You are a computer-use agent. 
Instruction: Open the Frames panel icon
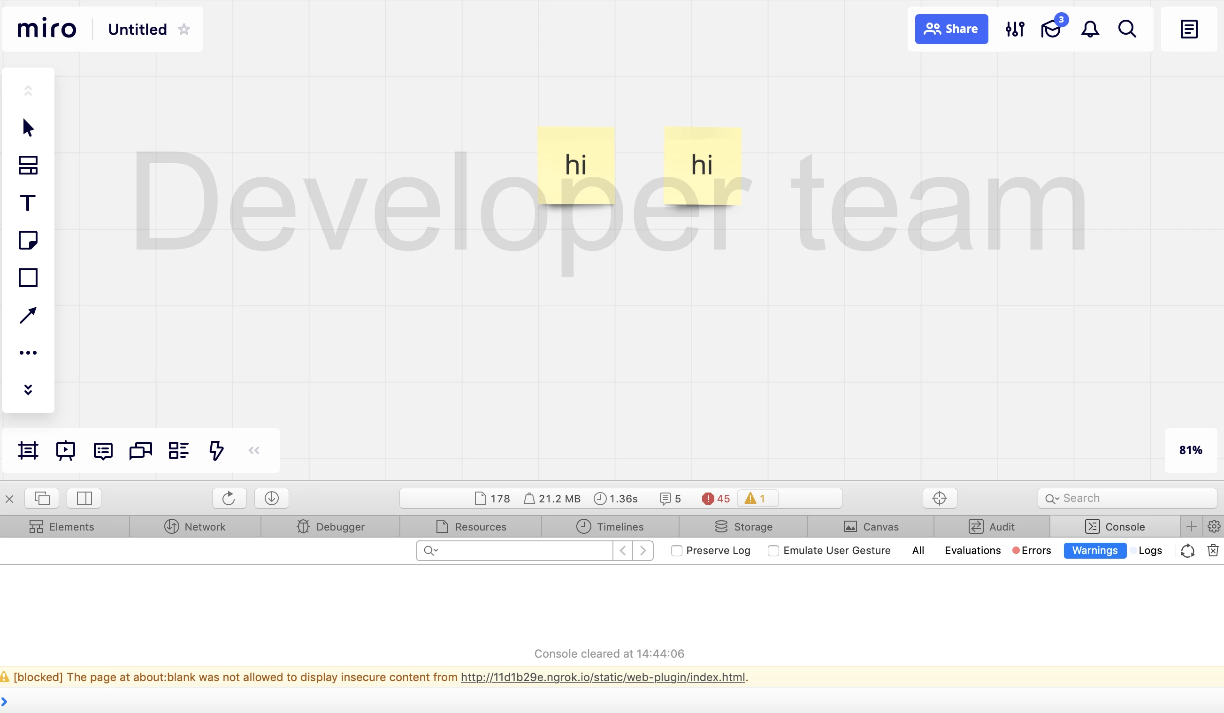(x=28, y=450)
